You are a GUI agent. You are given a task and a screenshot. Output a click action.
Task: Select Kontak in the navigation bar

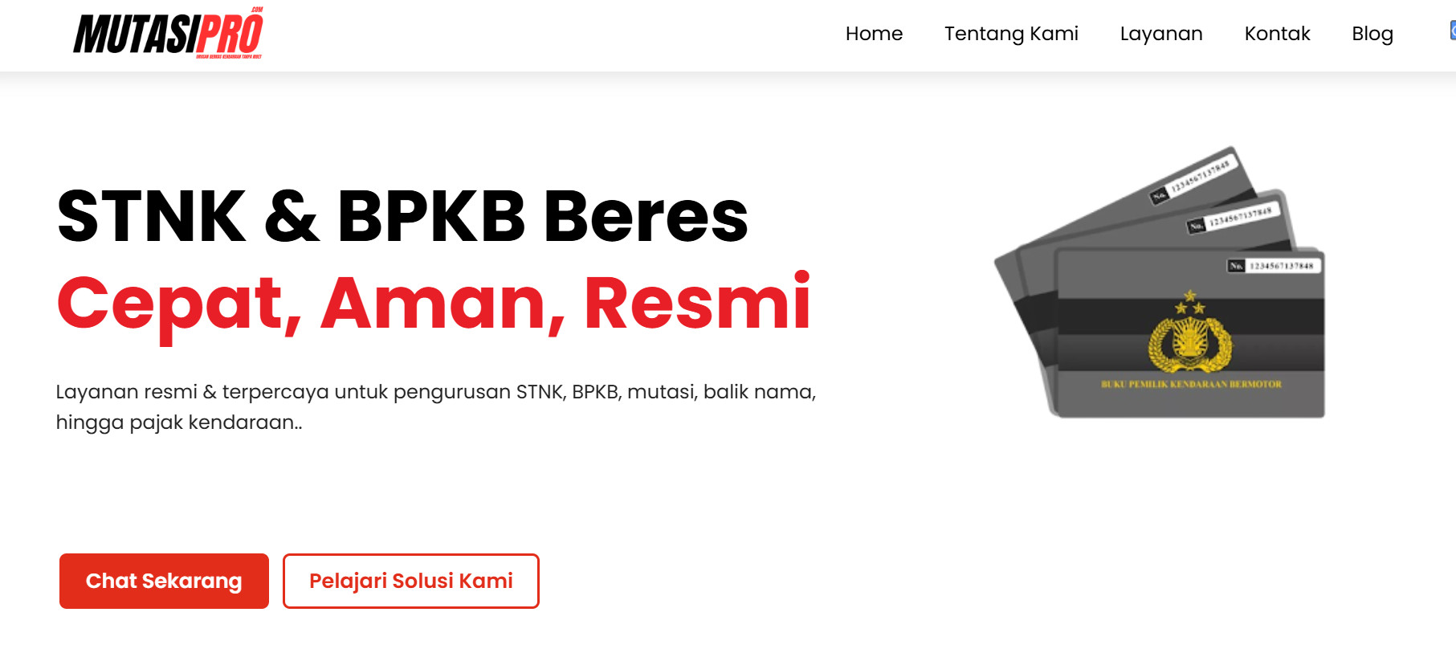click(1277, 34)
